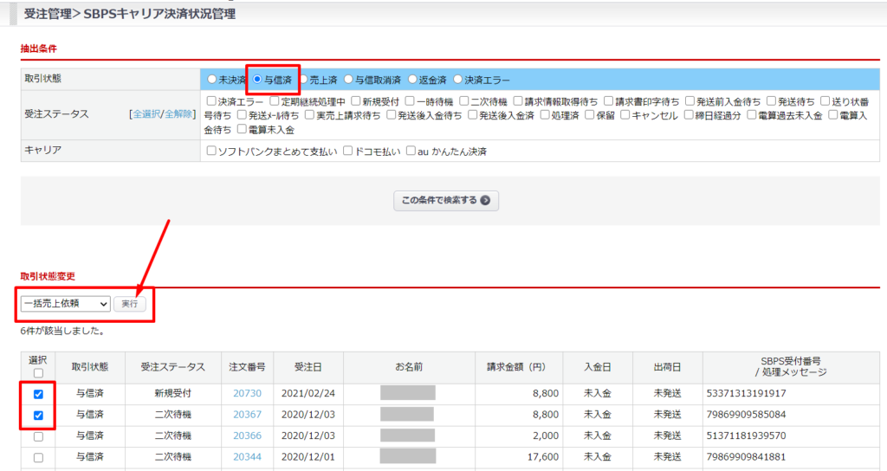This screenshot has width=887, height=471.
Task: Click the 全選択 link
Action: tap(146, 114)
